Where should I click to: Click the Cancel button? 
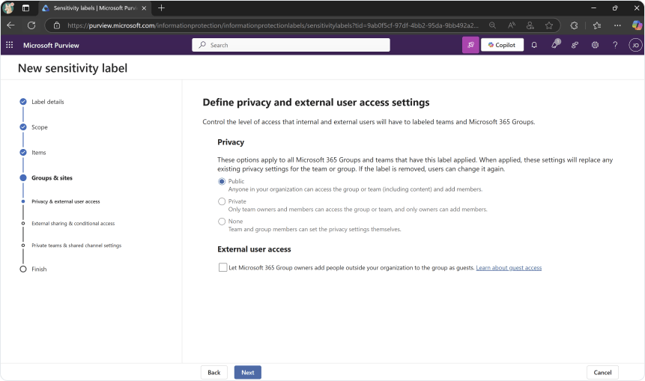click(602, 372)
